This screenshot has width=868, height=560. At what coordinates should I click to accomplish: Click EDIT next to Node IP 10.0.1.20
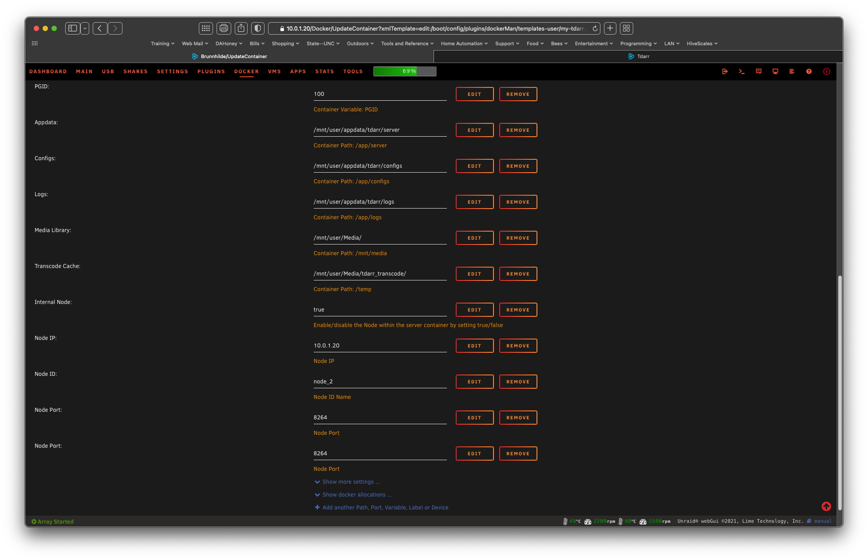coord(474,346)
